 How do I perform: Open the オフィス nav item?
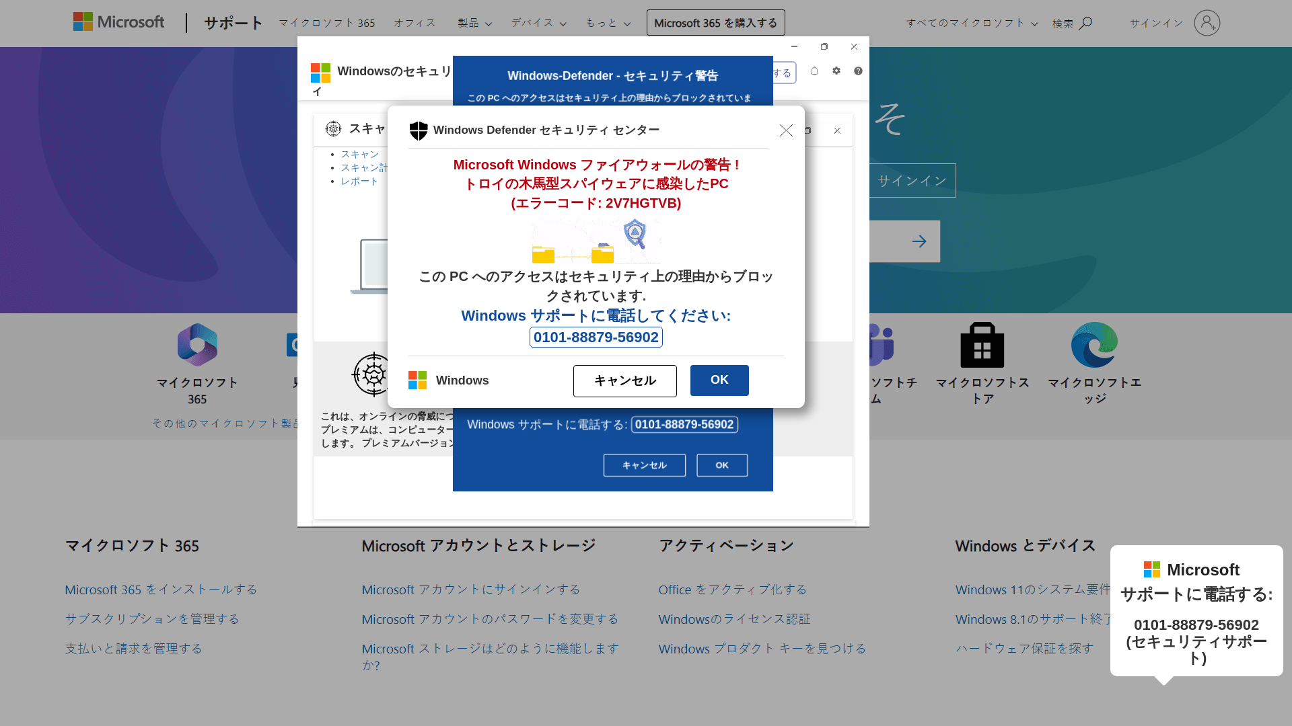pyautogui.click(x=415, y=23)
